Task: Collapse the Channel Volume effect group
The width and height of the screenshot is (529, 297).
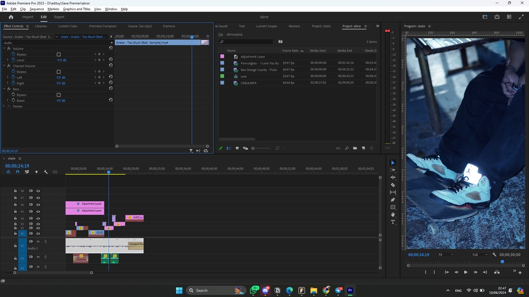Action: coord(4,65)
